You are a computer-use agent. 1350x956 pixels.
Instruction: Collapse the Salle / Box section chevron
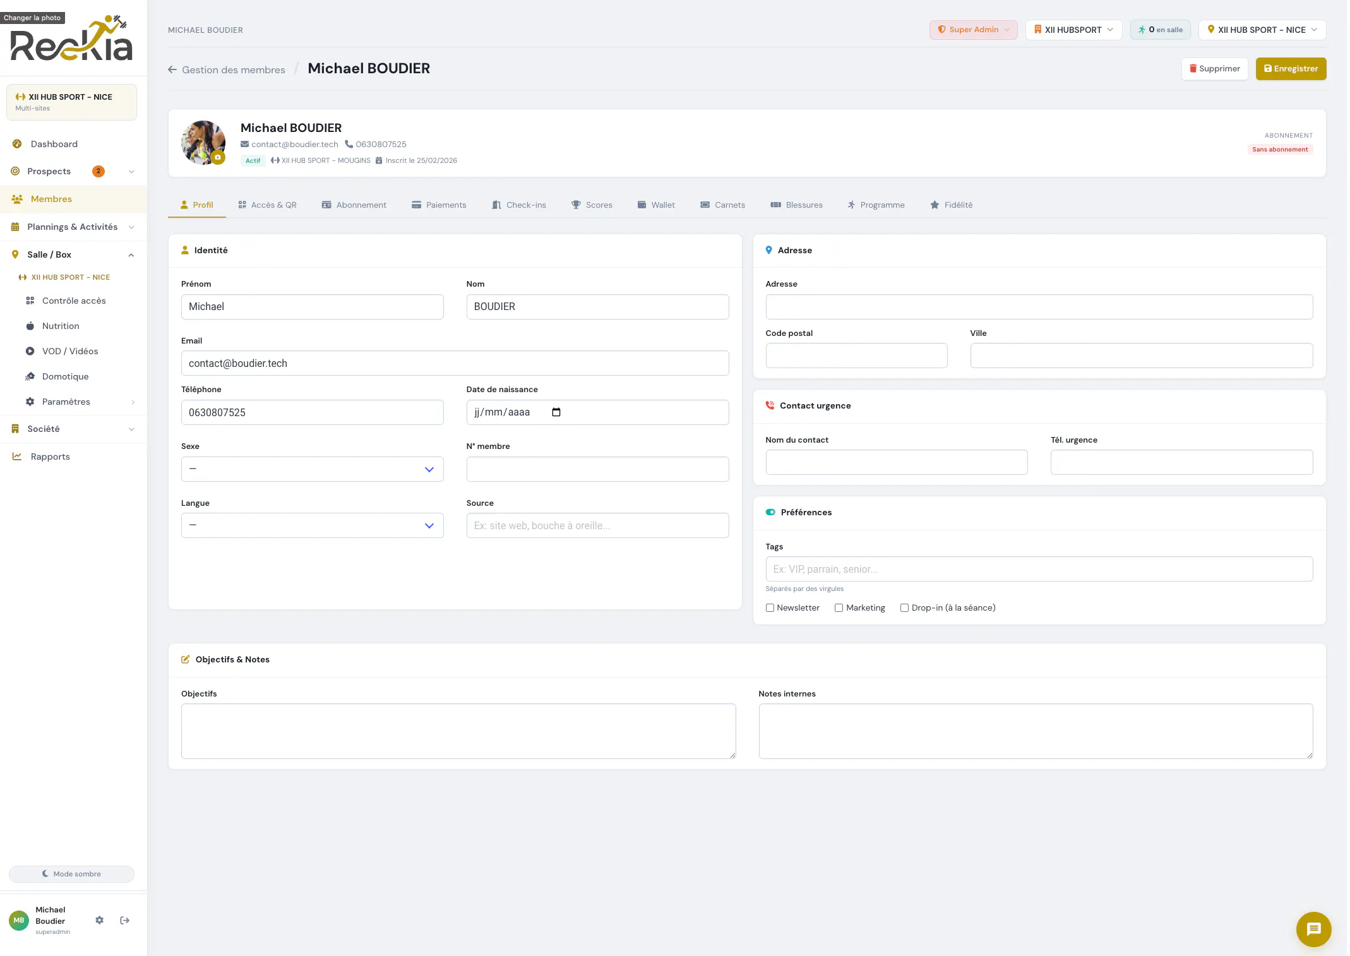pos(131,255)
